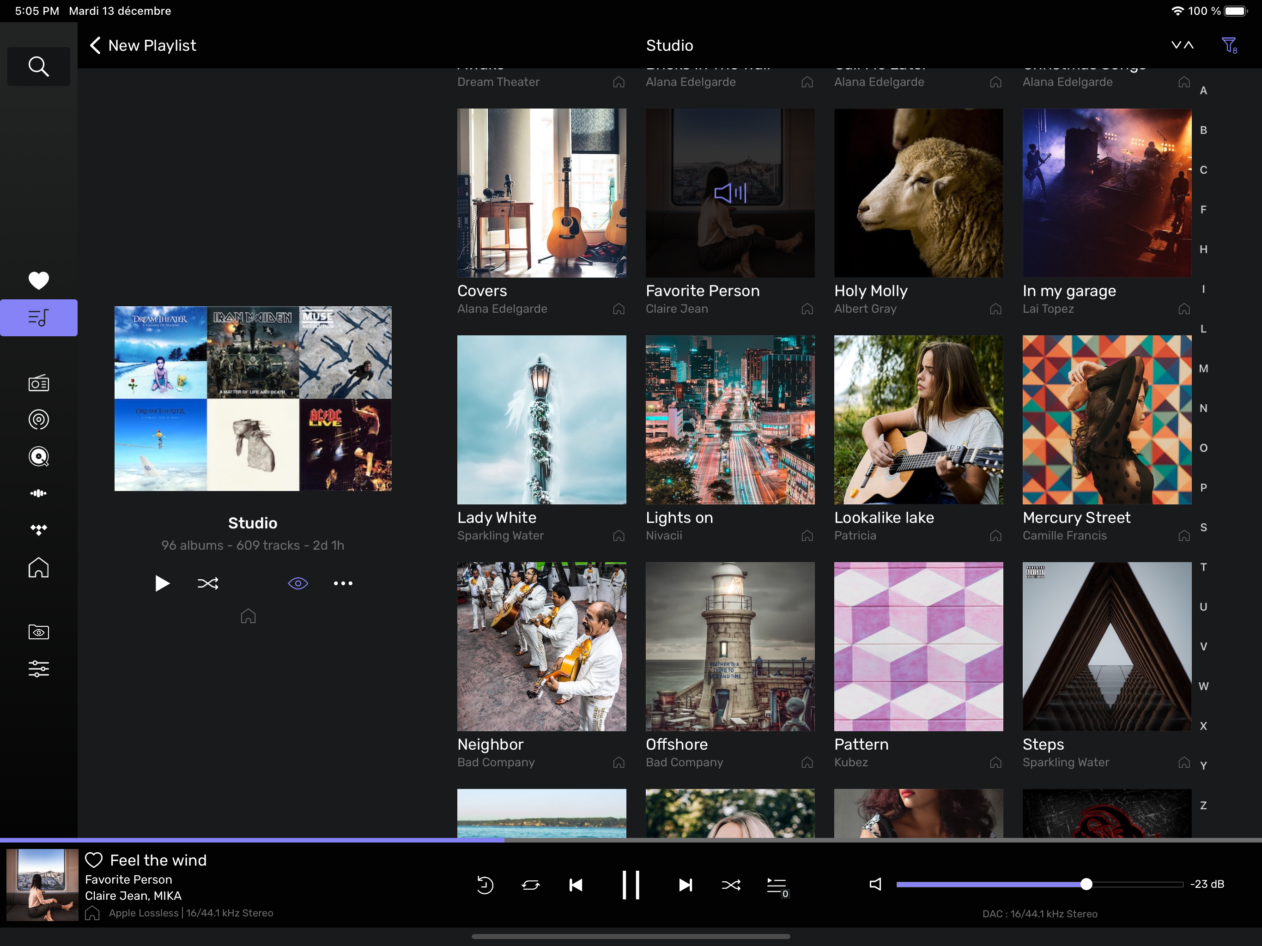Viewport: 1262px width, 946px height.
Task: Open the Radio icon in sidebar
Action: 38,383
